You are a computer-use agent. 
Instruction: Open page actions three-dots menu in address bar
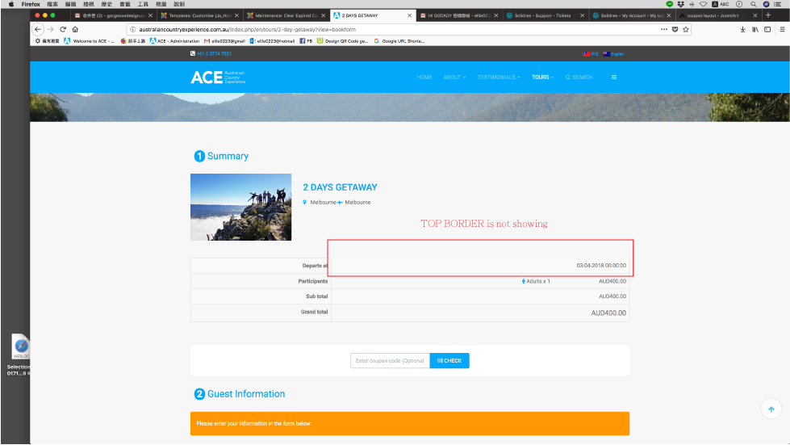664,29
